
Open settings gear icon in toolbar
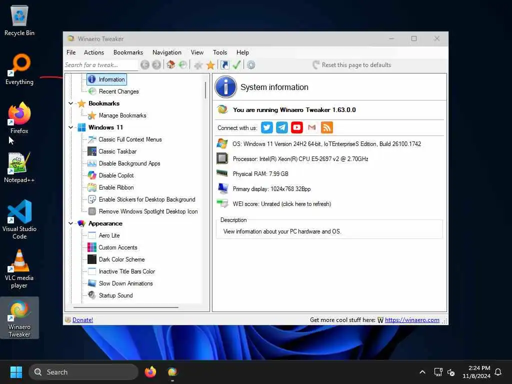[251, 65]
